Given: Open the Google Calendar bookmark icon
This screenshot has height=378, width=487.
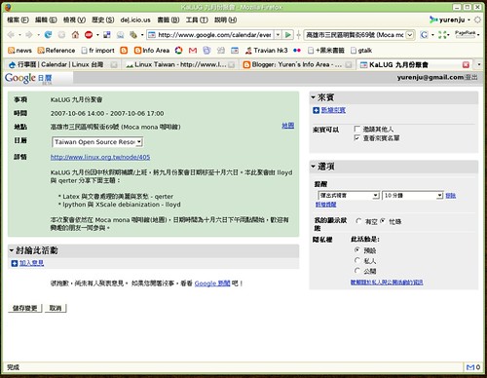Looking at the screenshot, I should [x=235, y=51].
